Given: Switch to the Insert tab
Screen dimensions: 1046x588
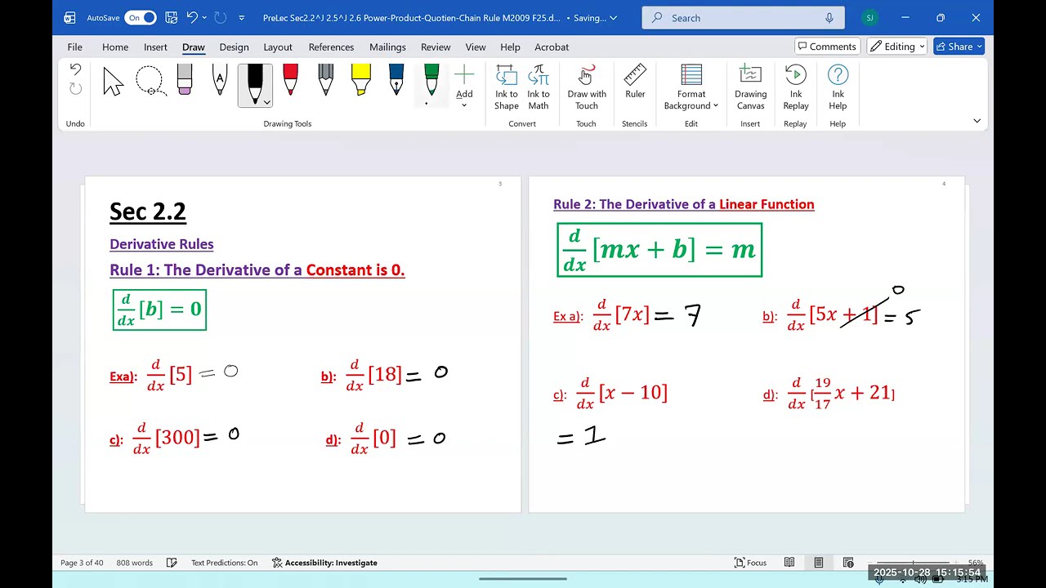Looking at the screenshot, I should (155, 47).
